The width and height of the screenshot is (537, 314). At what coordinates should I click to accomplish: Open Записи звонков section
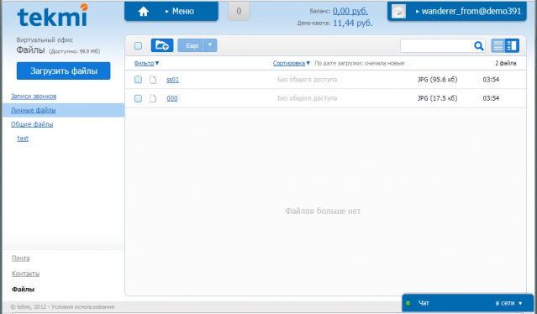[x=34, y=96]
